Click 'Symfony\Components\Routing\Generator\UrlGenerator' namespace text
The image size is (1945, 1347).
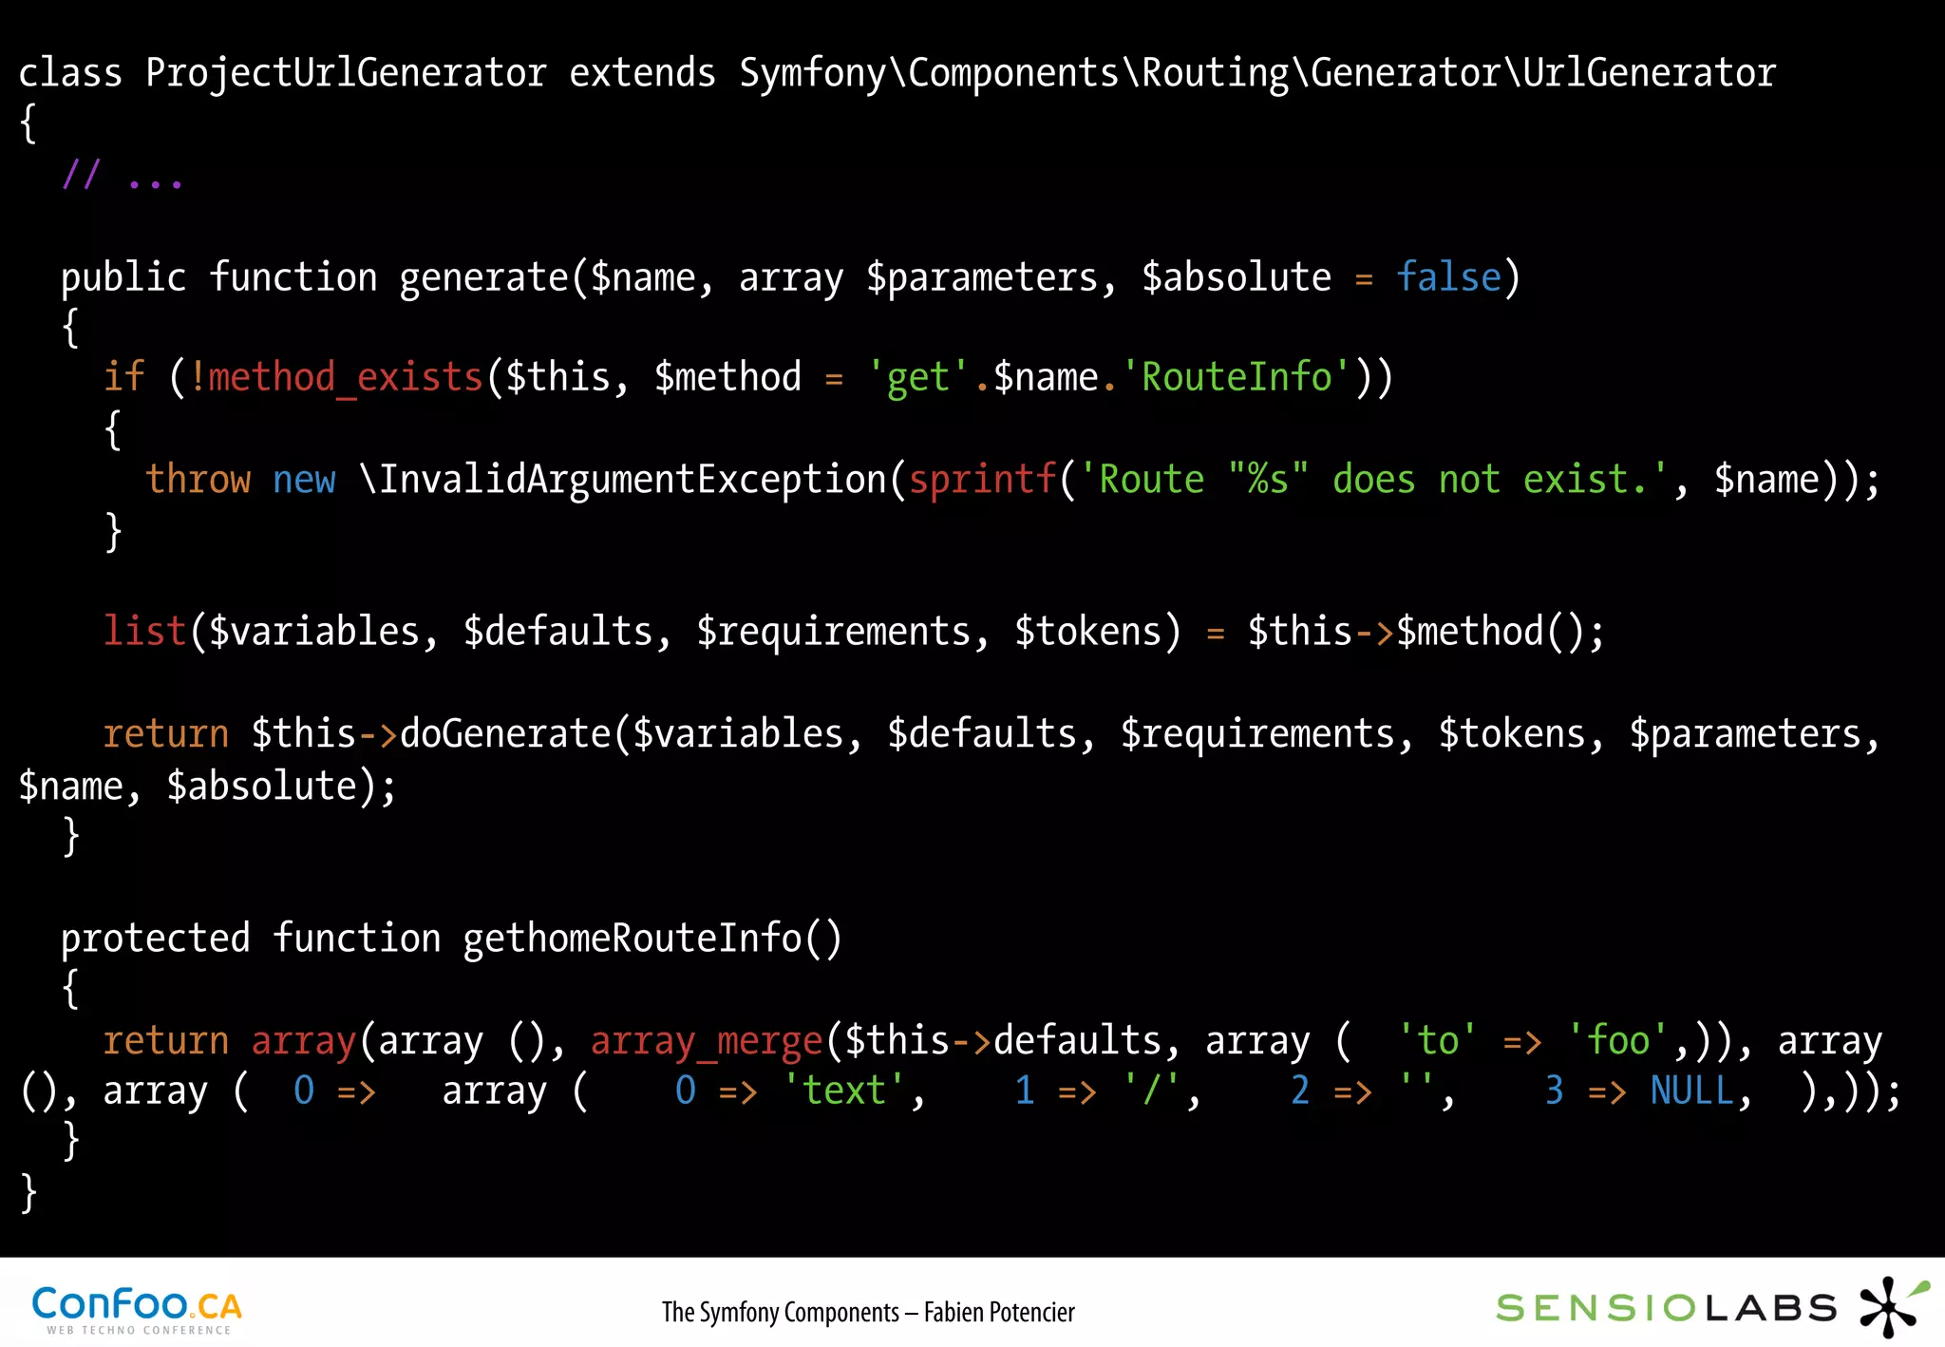tap(1257, 73)
